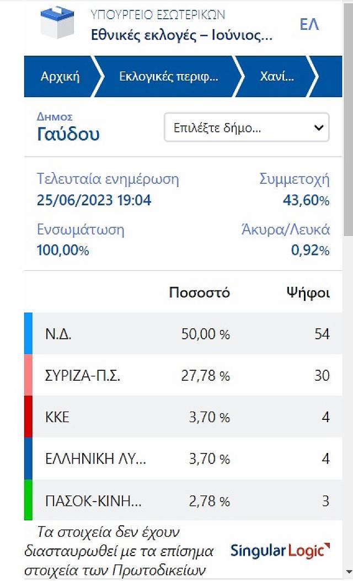The image size is (353, 581).
Task: Select the Ποσοστό column header
Action: [x=200, y=292]
